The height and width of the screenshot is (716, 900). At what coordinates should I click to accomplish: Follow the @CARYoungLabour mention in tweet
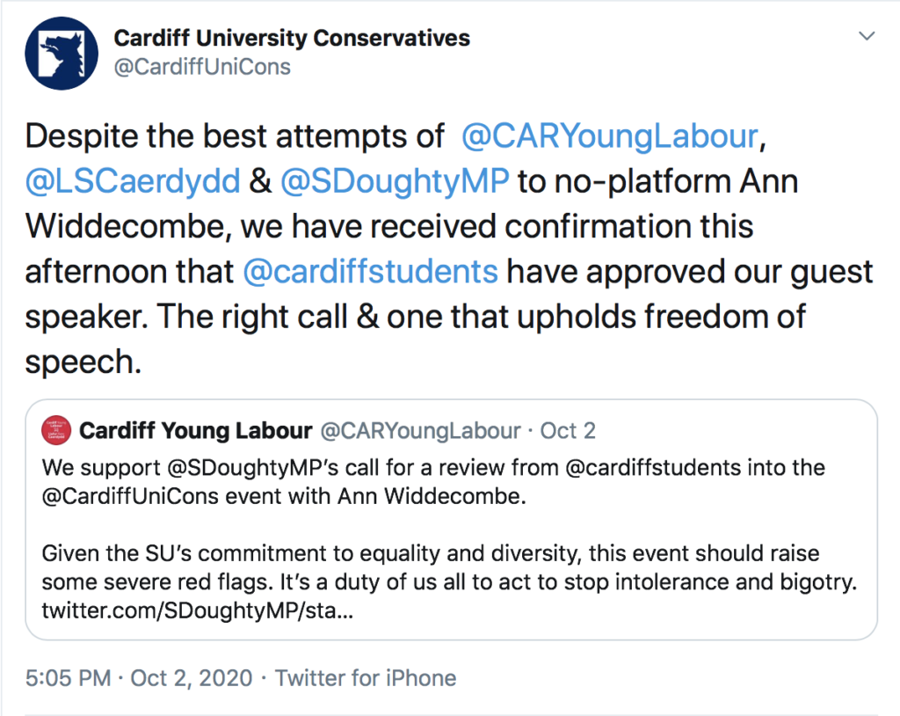tap(610, 136)
